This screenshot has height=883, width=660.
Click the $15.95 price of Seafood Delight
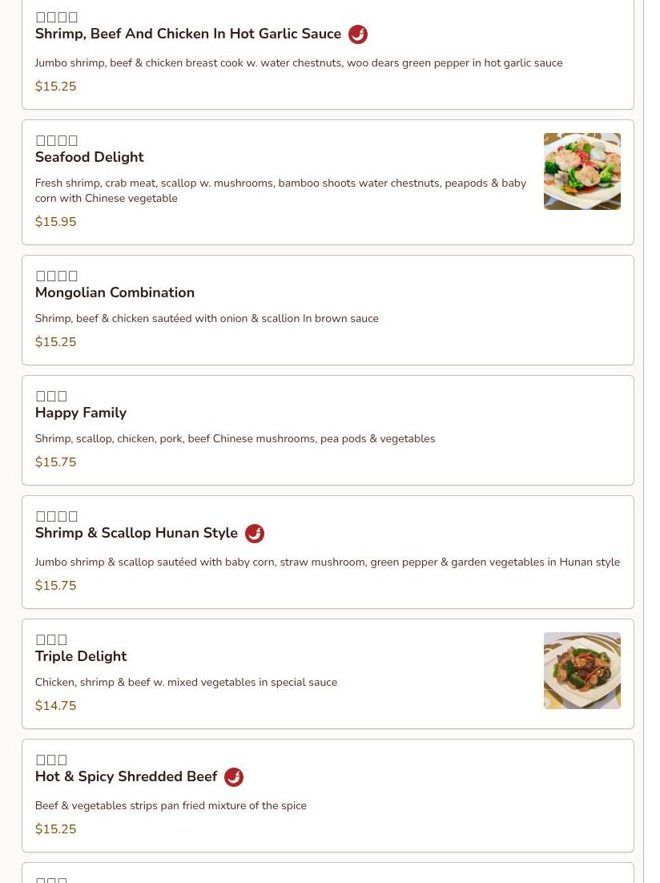click(x=55, y=221)
